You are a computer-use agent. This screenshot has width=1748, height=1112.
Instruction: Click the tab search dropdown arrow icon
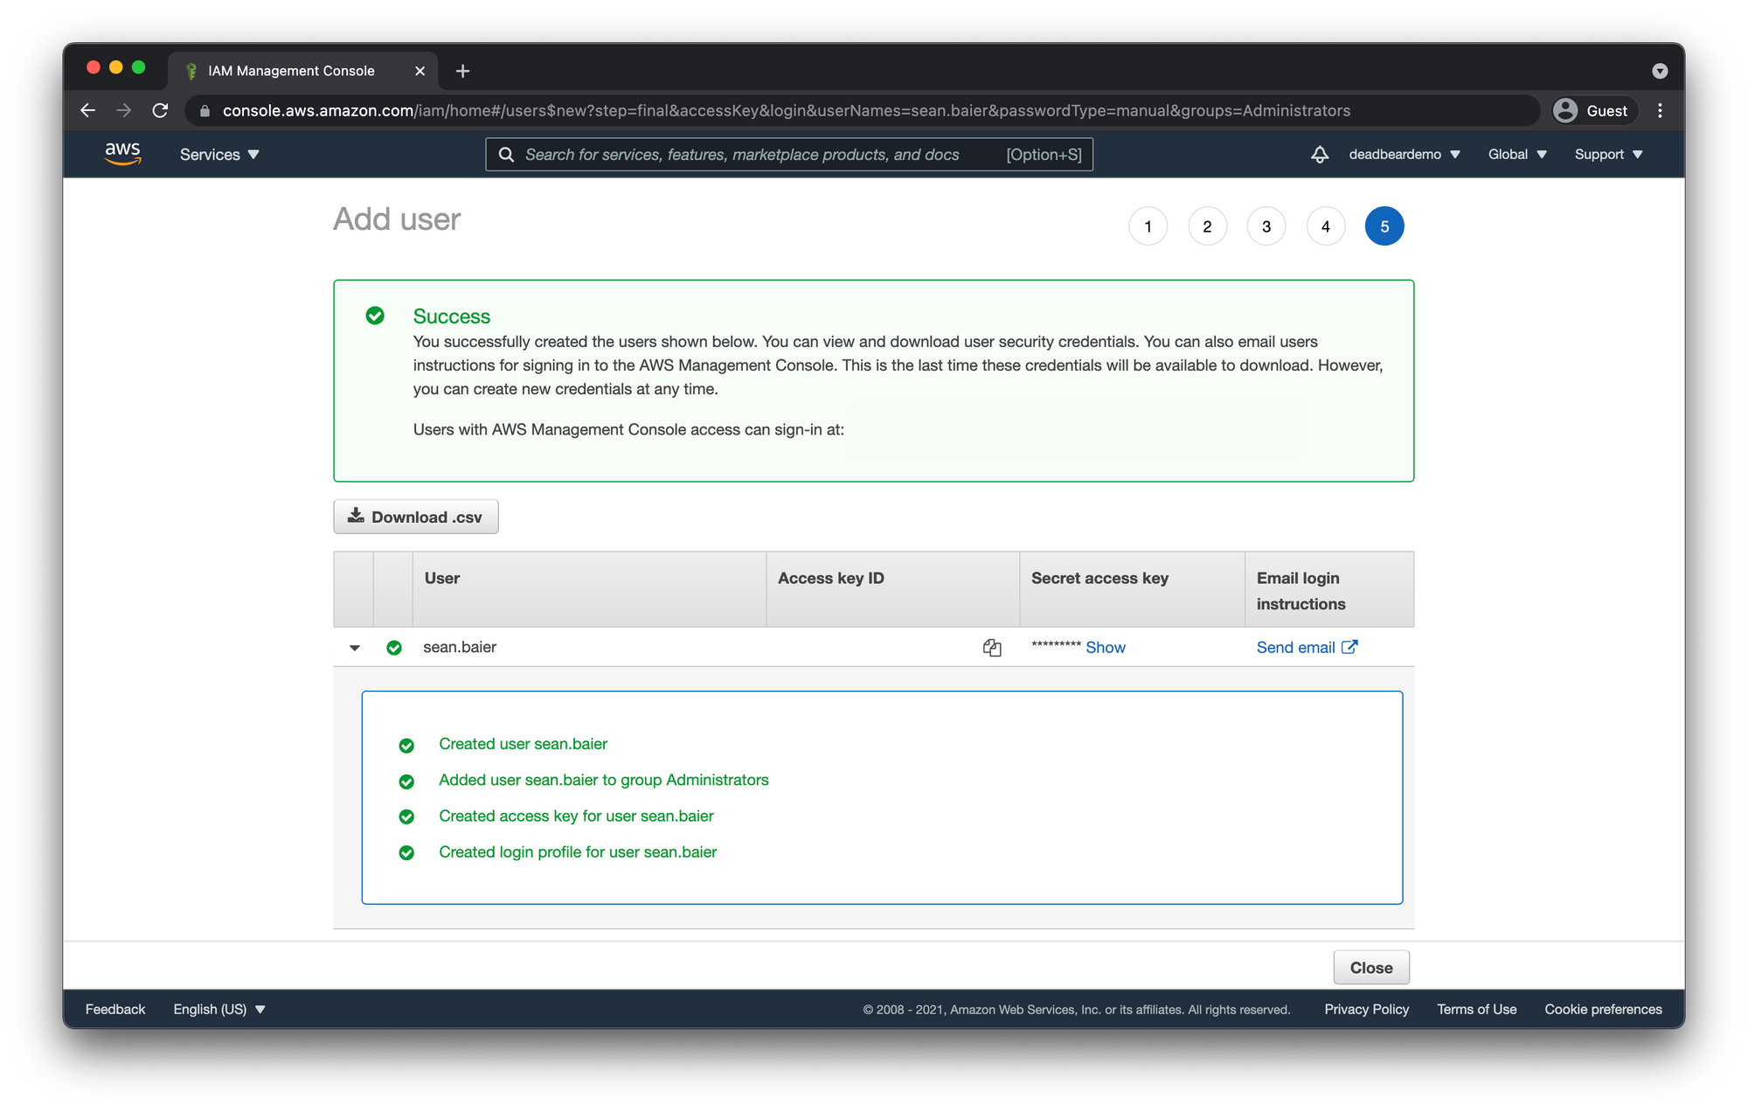(1660, 71)
